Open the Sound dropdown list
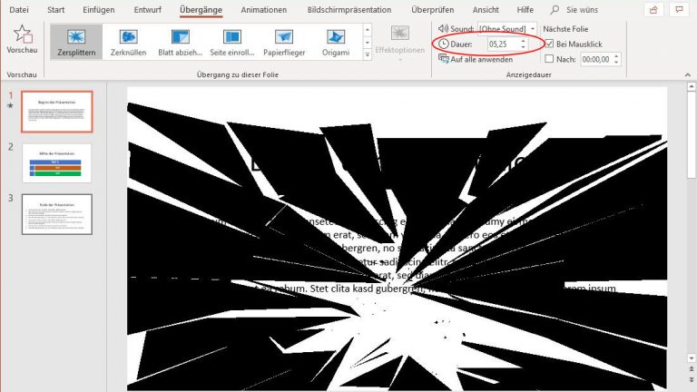Screen dimensions: 697x392 pos(532,29)
